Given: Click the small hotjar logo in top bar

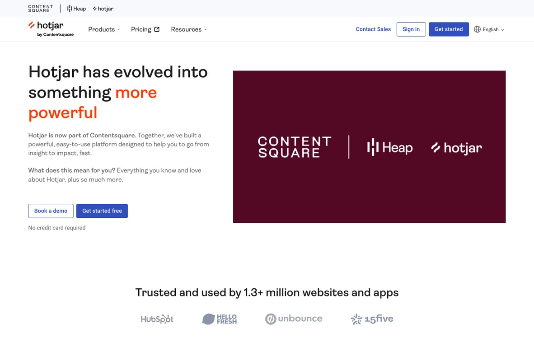Looking at the screenshot, I should pyautogui.click(x=103, y=9).
